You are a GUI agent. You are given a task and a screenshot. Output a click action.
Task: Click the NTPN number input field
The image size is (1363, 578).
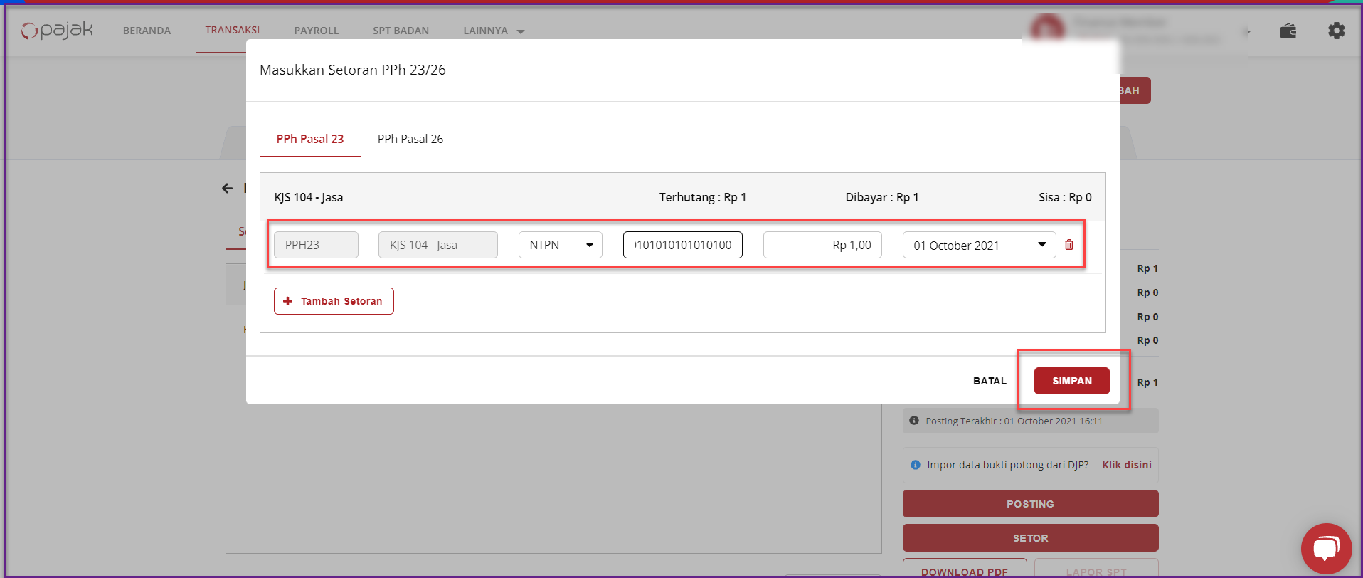click(682, 245)
